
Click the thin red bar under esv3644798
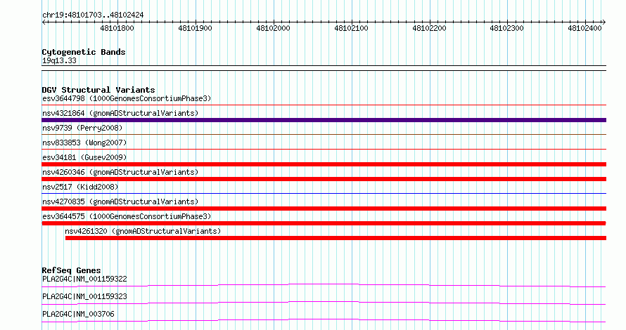[324, 105]
